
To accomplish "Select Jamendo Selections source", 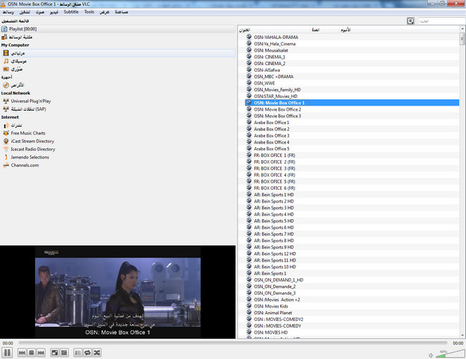I will [30, 157].
